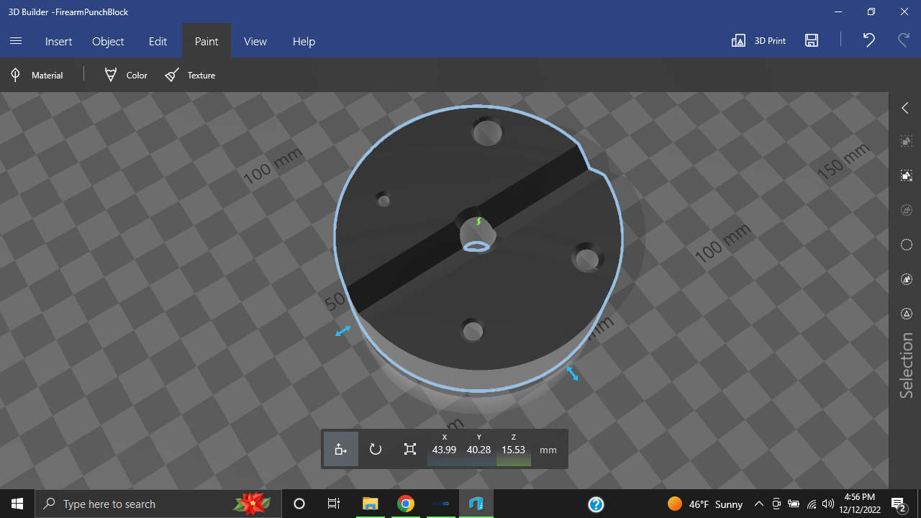Select the Paint tab
Image resolution: width=921 pixels, height=518 pixels.
pyautogui.click(x=207, y=41)
